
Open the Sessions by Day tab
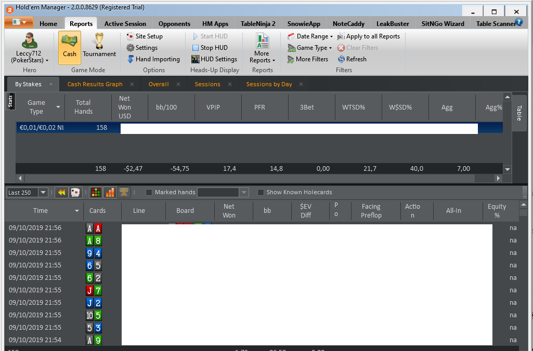pos(269,84)
